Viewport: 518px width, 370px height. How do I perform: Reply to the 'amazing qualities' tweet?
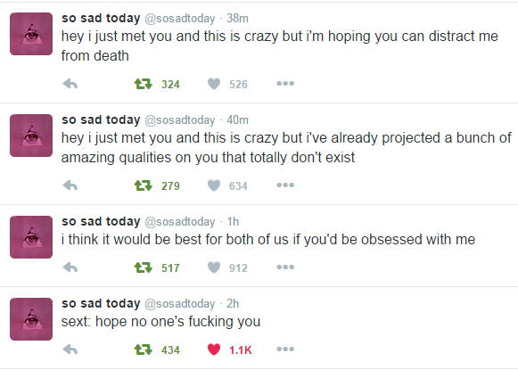pyautogui.click(x=70, y=185)
